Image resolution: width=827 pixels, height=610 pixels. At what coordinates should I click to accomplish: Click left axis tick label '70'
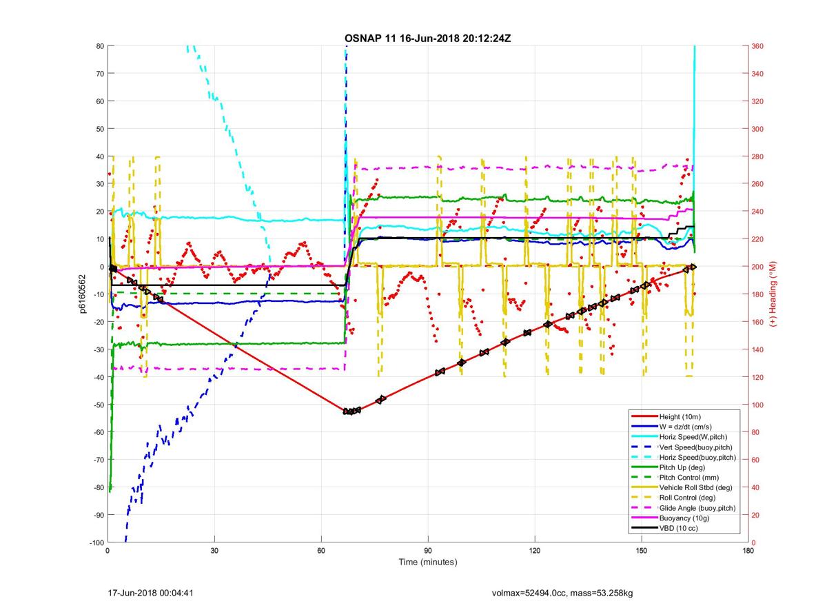coord(99,74)
